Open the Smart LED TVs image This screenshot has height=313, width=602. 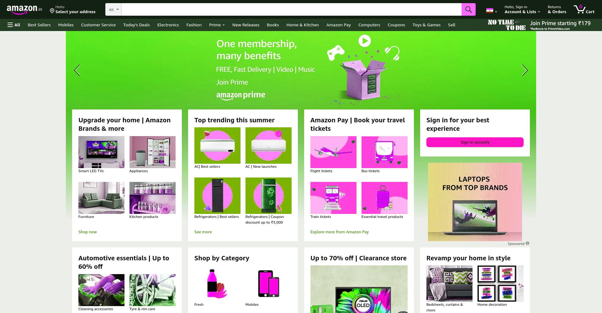tap(101, 152)
